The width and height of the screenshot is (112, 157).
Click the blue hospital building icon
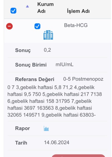pos(48,35)
